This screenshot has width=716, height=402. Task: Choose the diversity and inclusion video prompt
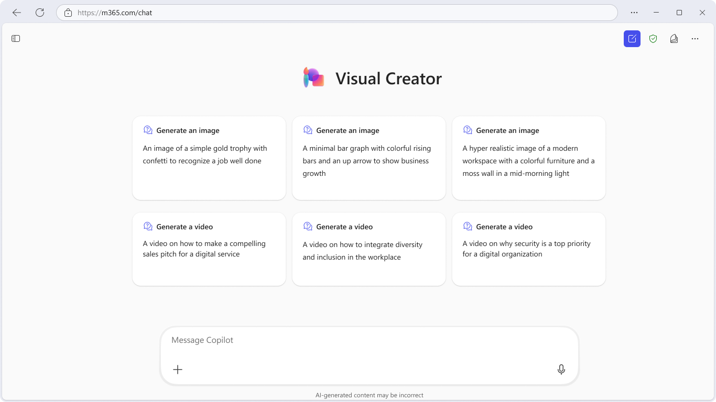369,249
